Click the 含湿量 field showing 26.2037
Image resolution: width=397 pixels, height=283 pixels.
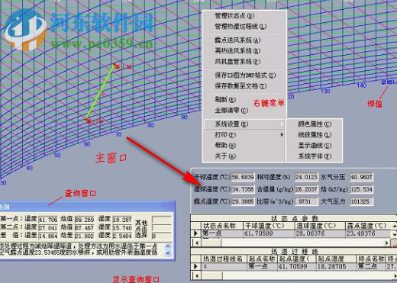pyautogui.click(x=306, y=189)
